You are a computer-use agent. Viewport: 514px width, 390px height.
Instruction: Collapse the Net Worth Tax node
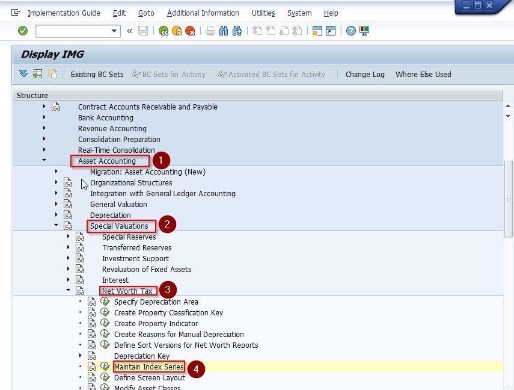coord(68,290)
